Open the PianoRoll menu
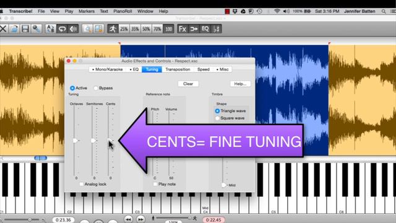Image resolution: width=396 pixels, height=223 pixels. click(123, 11)
